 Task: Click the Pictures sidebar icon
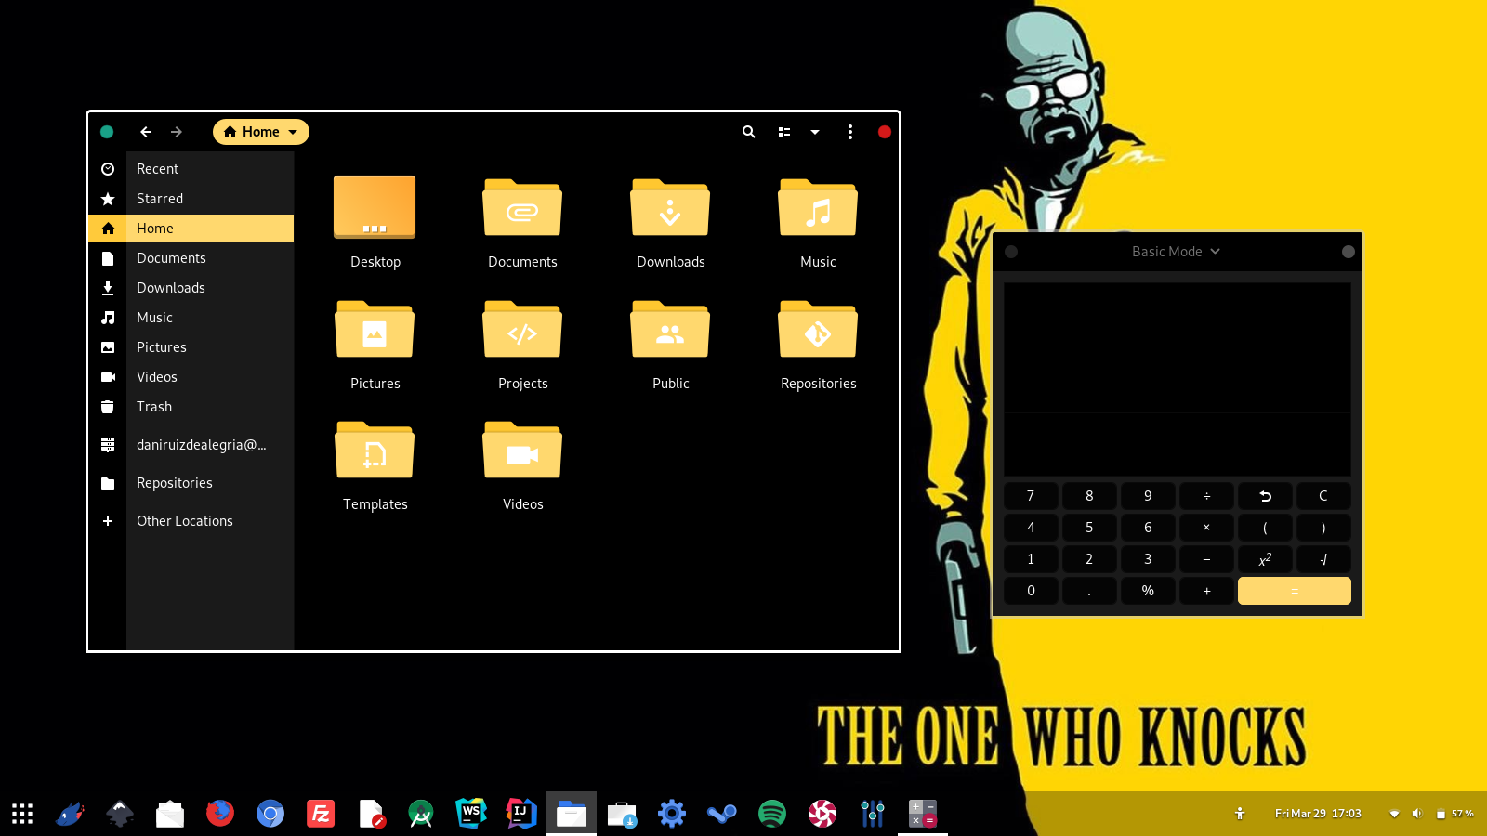(108, 347)
